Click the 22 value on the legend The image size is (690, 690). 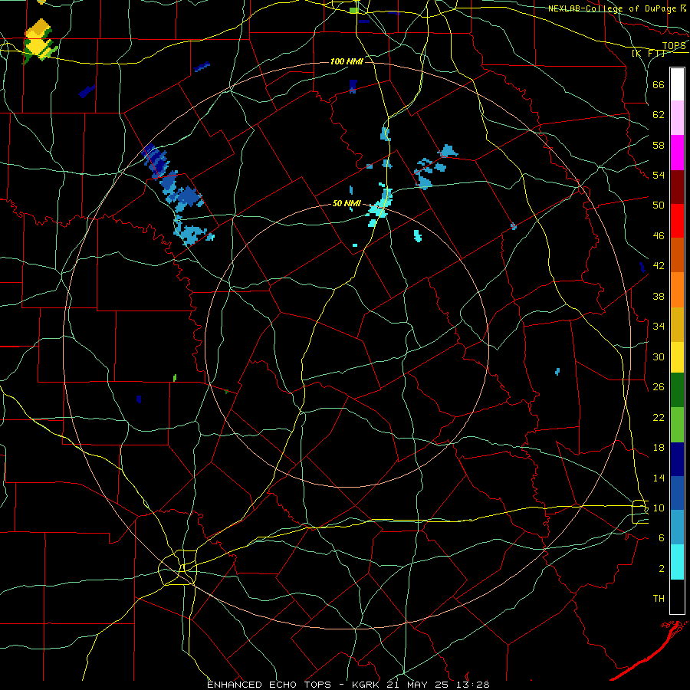coord(659,417)
